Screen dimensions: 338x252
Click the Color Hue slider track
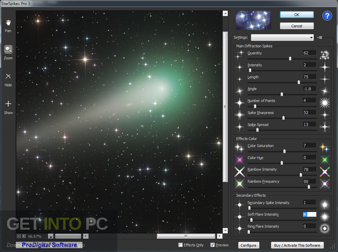pos(282,163)
